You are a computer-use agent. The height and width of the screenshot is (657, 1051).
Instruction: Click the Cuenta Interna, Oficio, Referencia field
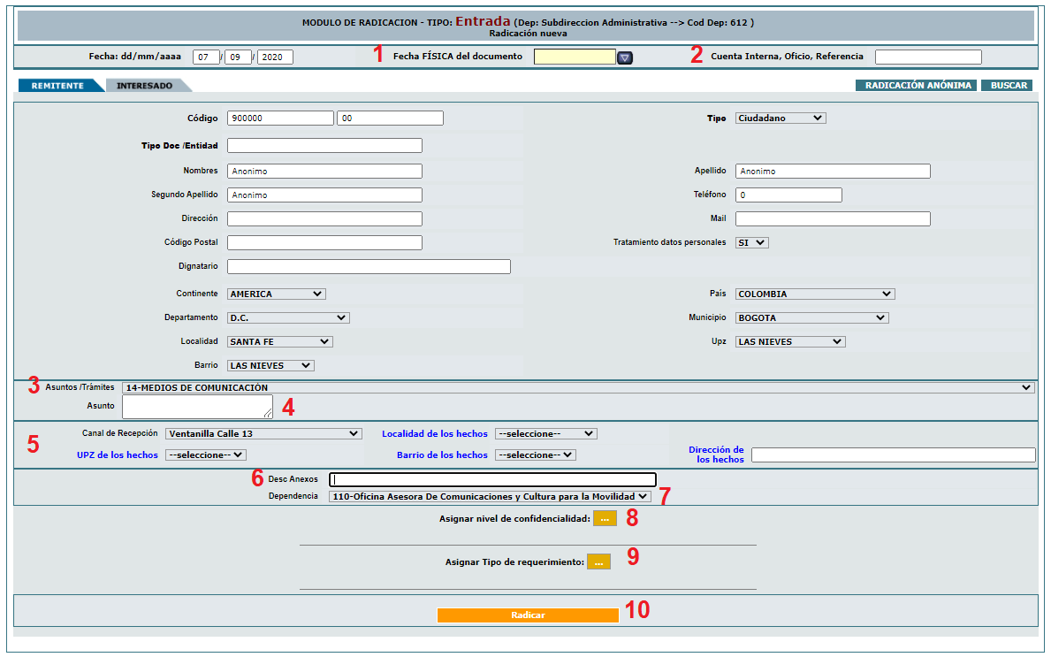point(928,57)
